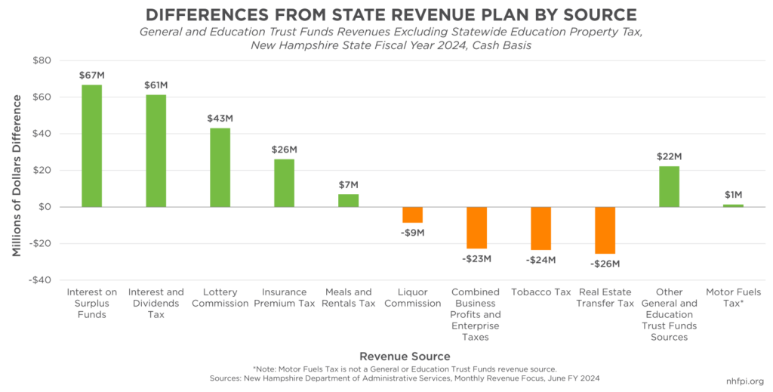Click the orange Tobacco Tax bar
Image resolution: width=773 pixels, height=392 pixels.
pos(540,228)
